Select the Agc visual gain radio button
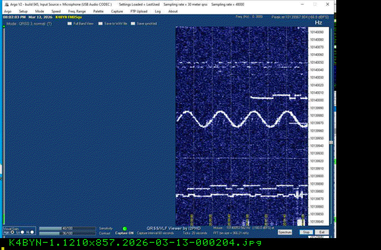381x250 pixels. point(12,232)
